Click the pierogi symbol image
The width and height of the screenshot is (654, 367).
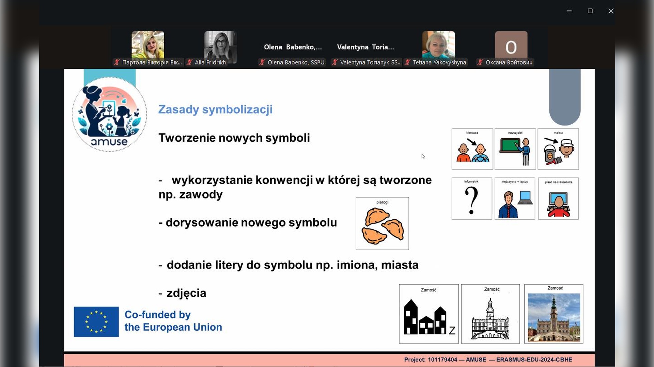click(382, 224)
